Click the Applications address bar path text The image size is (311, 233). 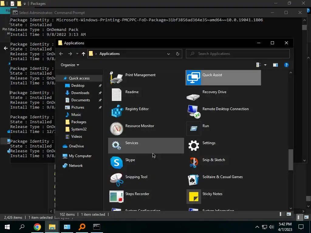click(x=109, y=54)
